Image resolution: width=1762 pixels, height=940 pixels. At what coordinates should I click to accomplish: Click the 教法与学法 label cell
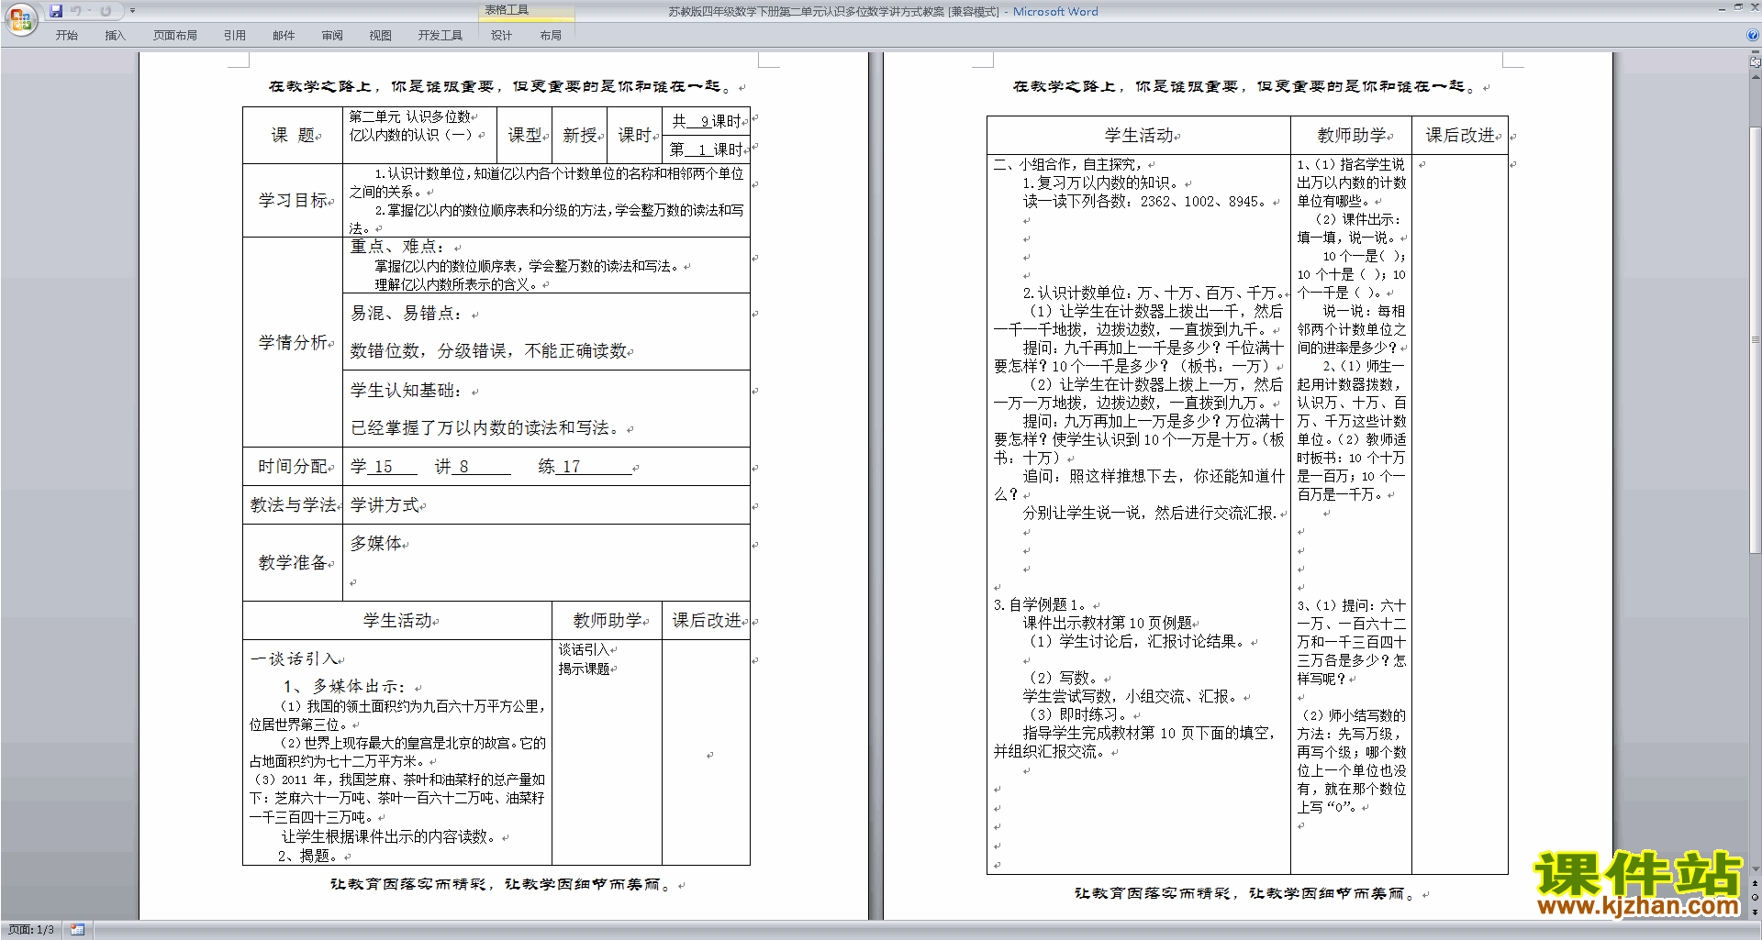pyautogui.click(x=293, y=504)
